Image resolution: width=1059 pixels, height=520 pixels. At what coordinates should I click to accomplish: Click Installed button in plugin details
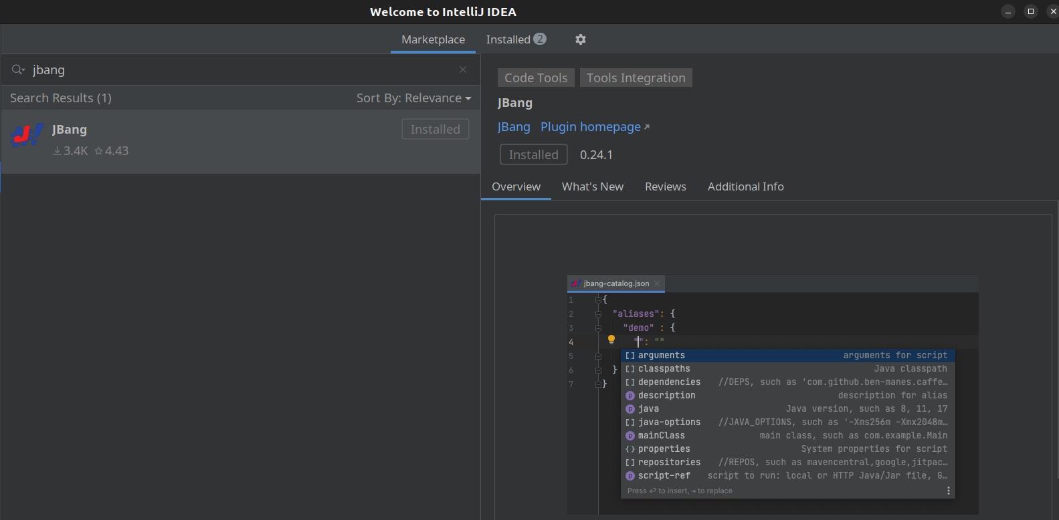534,154
